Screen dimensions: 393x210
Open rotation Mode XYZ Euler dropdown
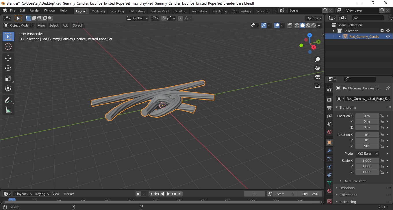click(x=367, y=153)
